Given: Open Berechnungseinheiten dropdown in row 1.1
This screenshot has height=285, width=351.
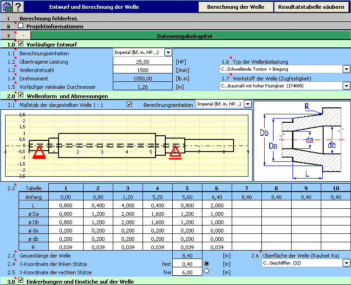Looking at the screenshot, I should pyautogui.click(x=168, y=53).
